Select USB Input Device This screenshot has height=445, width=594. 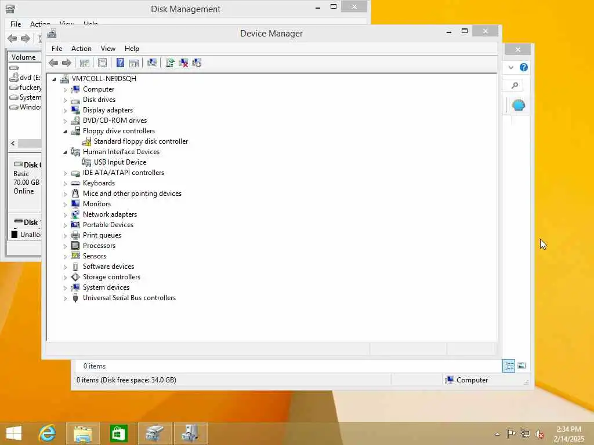(119, 162)
